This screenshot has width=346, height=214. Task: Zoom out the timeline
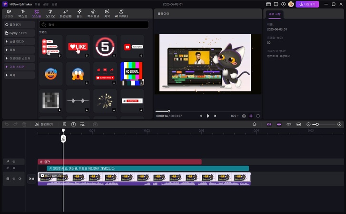click(x=308, y=124)
